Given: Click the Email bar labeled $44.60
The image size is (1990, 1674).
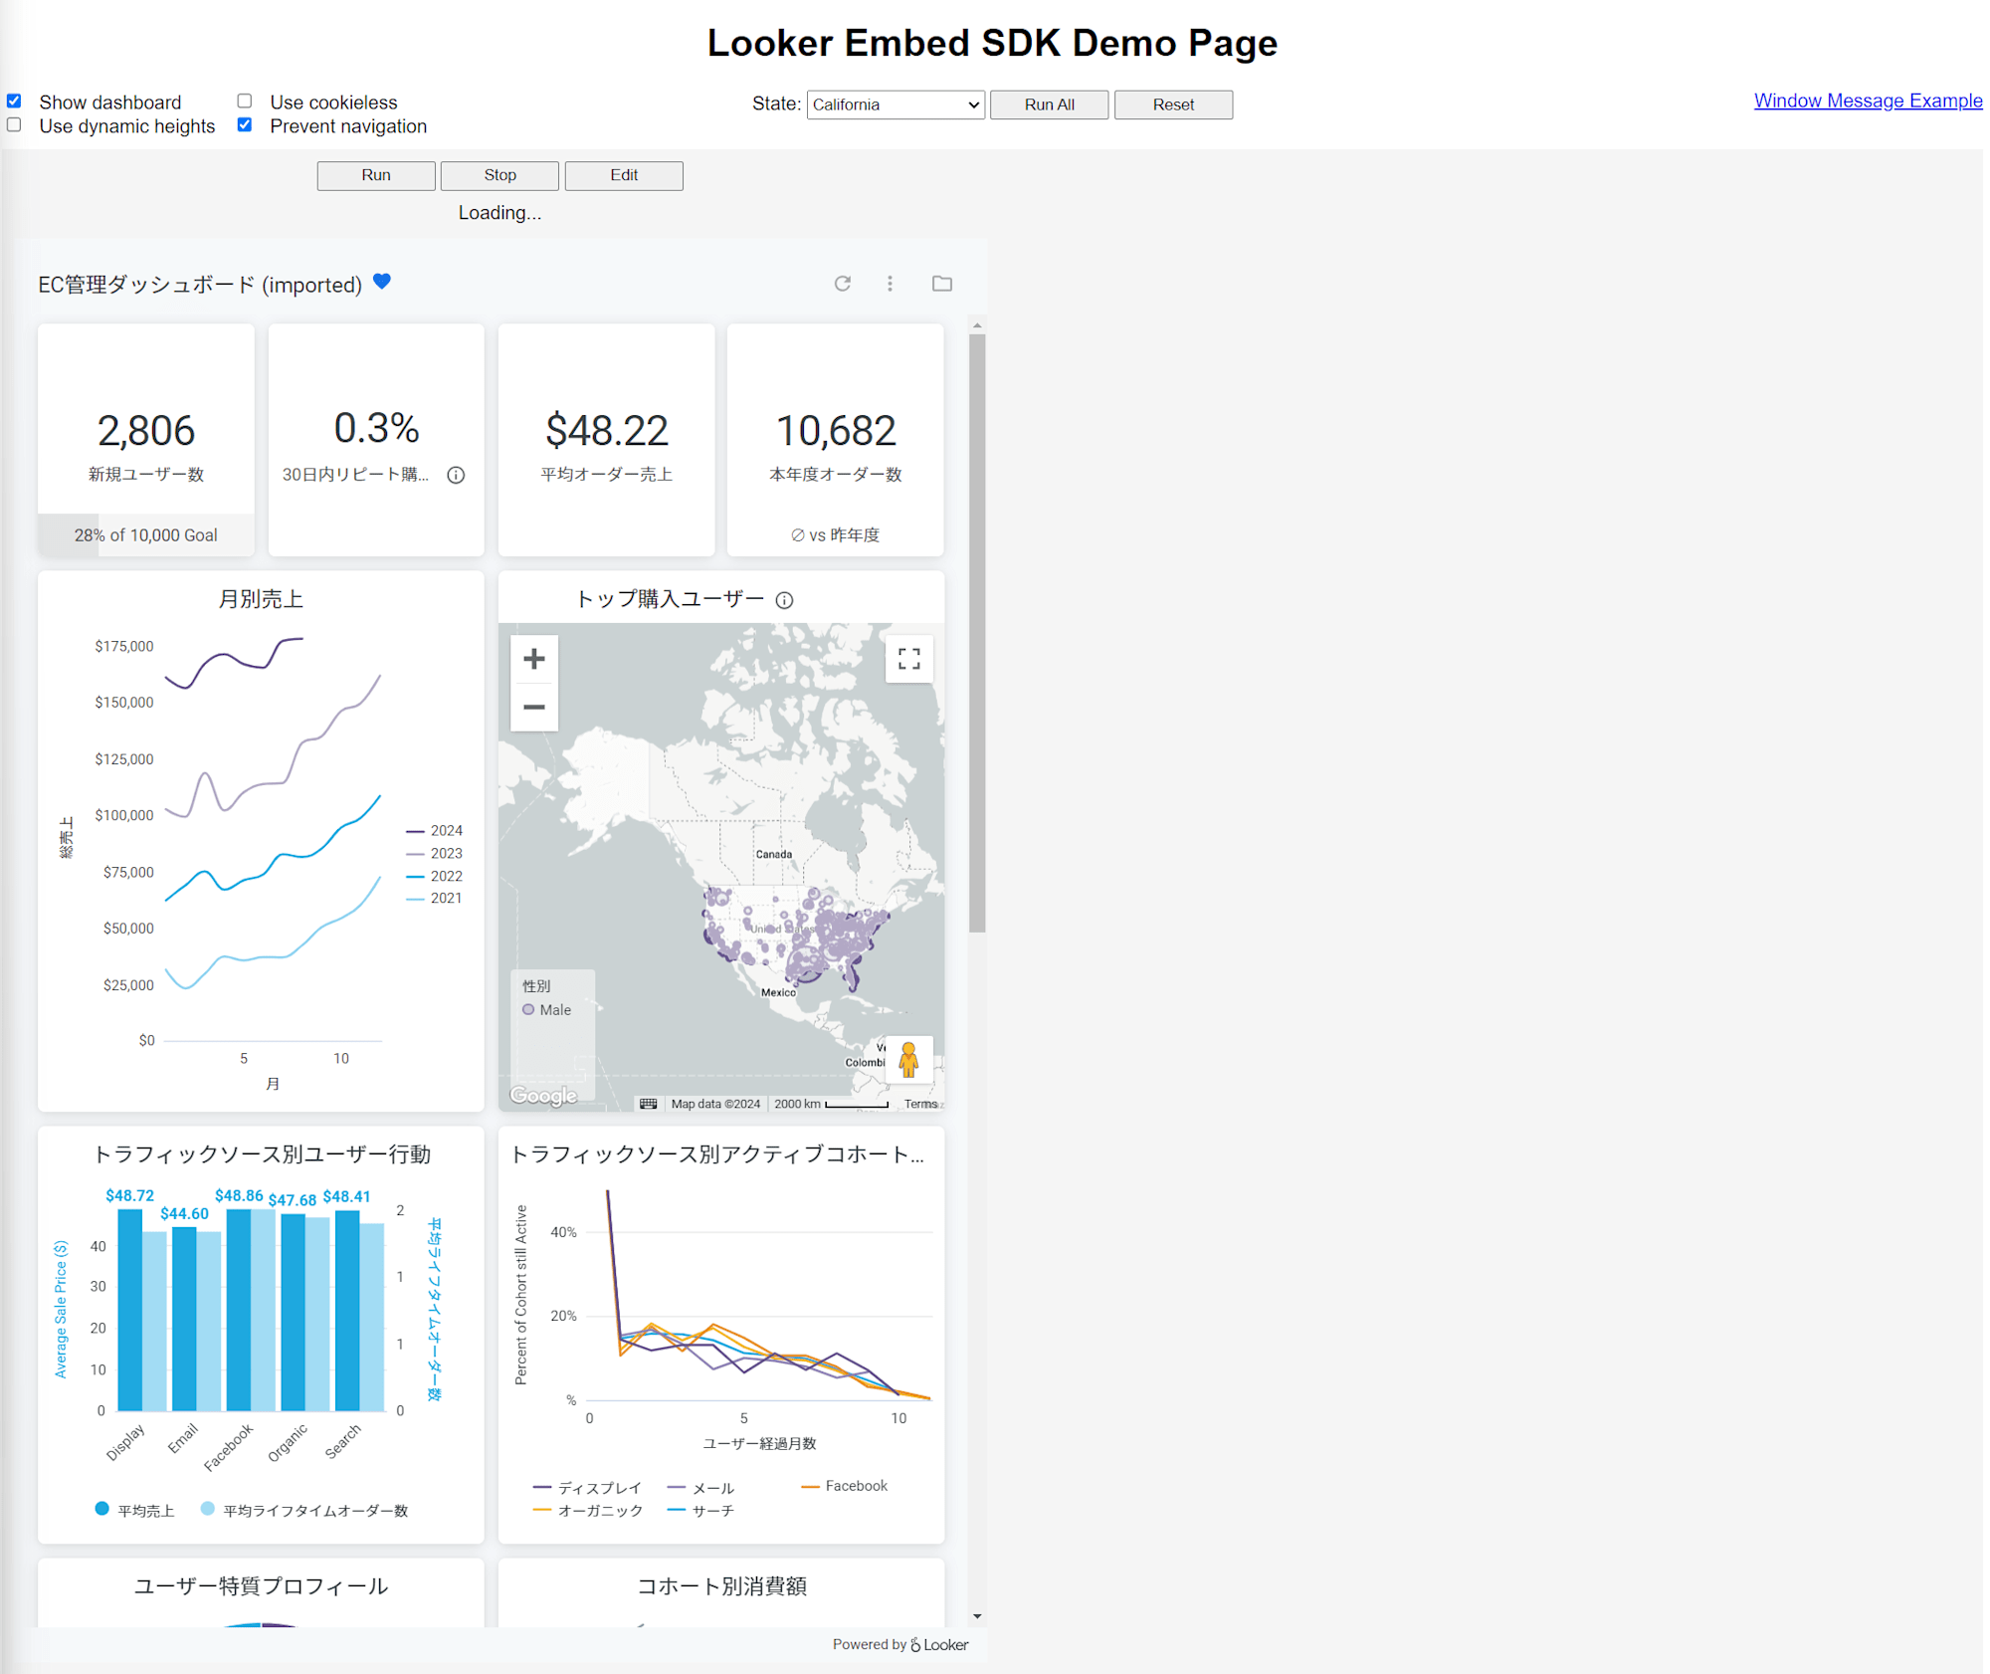Looking at the screenshot, I should [185, 1321].
